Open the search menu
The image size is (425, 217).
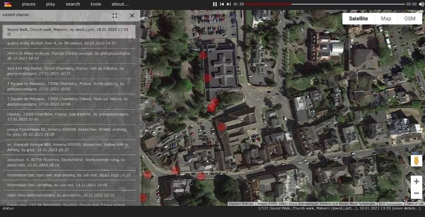(x=73, y=4)
